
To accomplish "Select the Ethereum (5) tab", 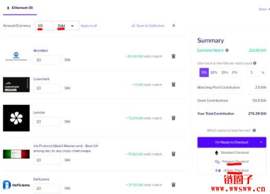I will point(20,8).
